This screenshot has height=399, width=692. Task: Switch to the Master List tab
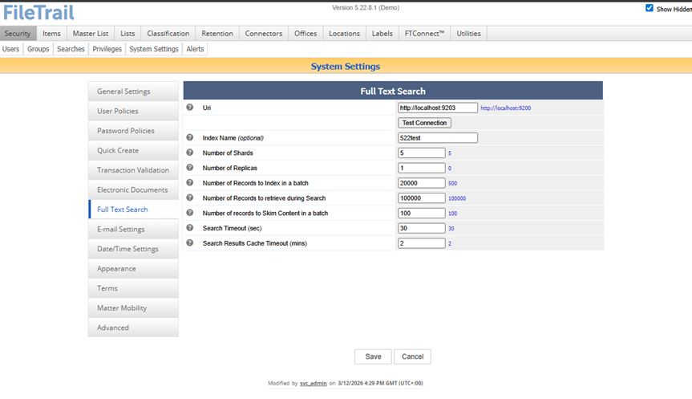click(x=91, y=33)
